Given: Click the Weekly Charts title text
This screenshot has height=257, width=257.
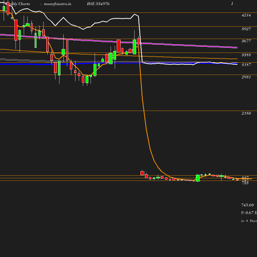Looking at the screenshot, I should (x=18, y=4).
